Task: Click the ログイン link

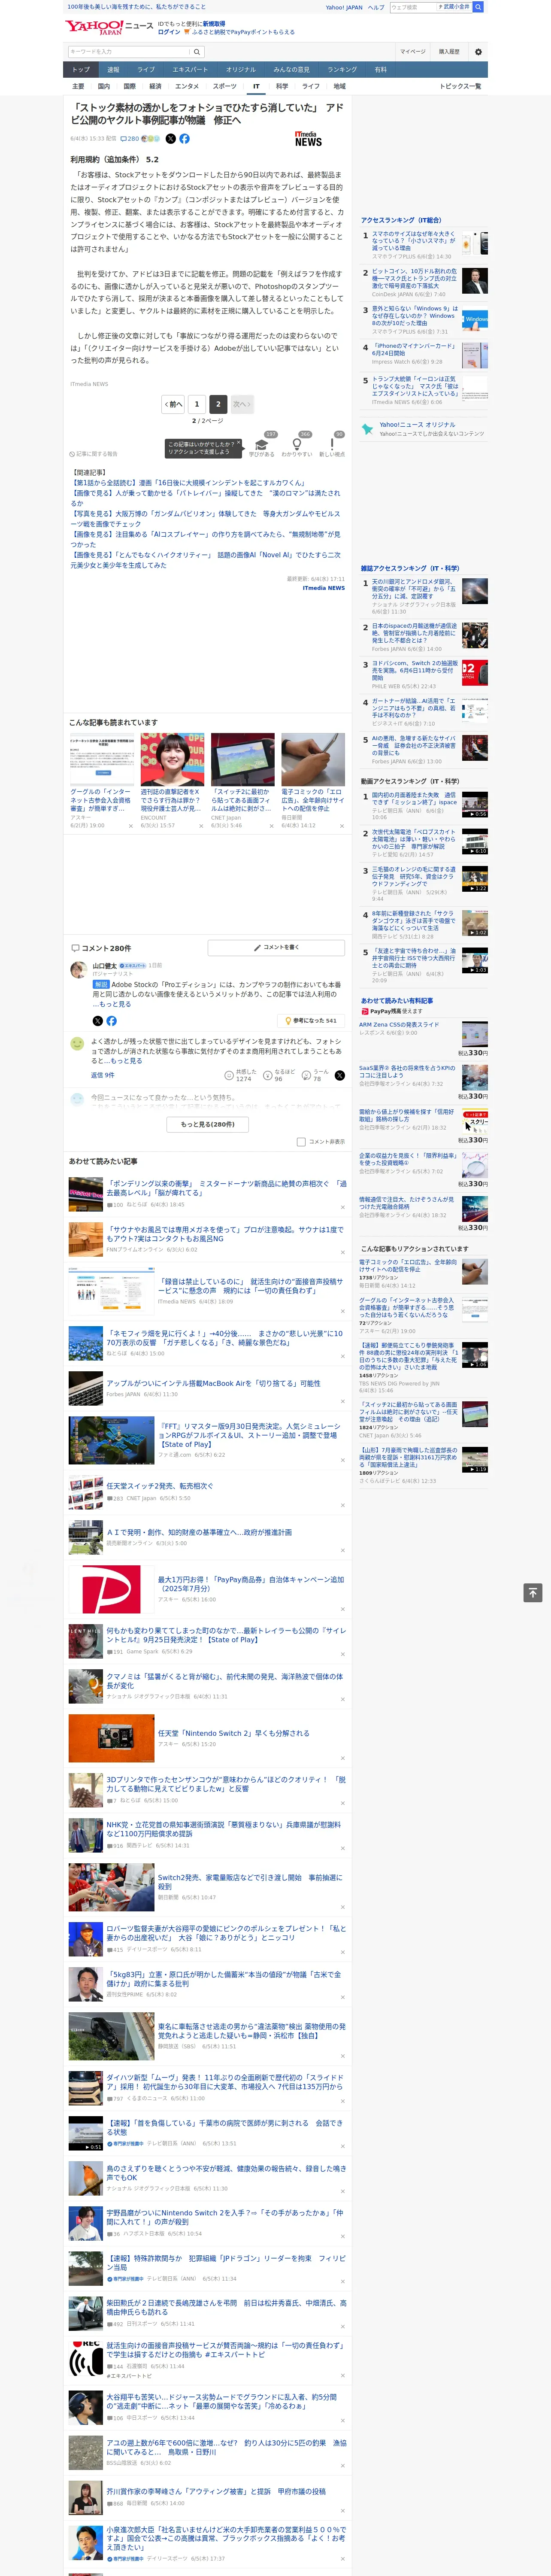Action: click(169, 32)
